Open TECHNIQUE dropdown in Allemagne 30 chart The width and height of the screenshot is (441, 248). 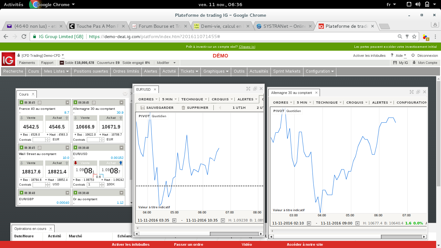coord(329,102)
